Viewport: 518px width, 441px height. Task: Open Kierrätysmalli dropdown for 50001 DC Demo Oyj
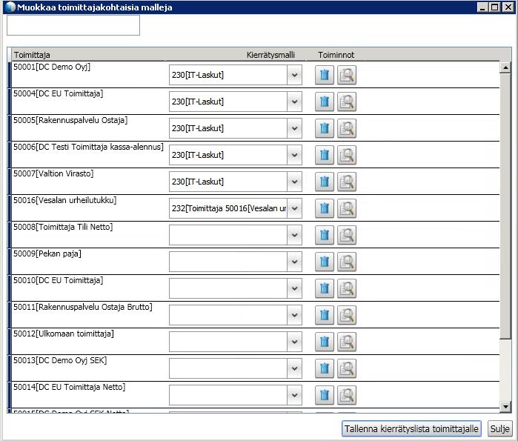click(294, 75)
